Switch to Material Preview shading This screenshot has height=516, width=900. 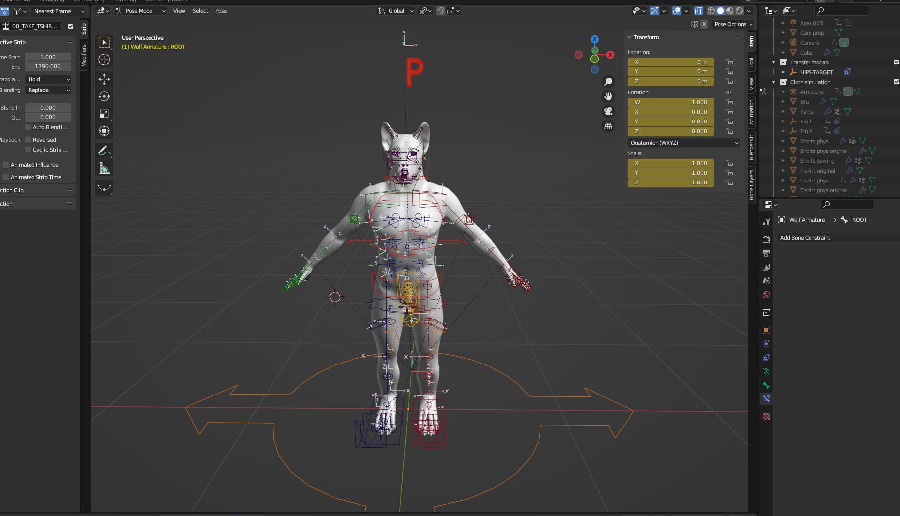tap(730, 11)
